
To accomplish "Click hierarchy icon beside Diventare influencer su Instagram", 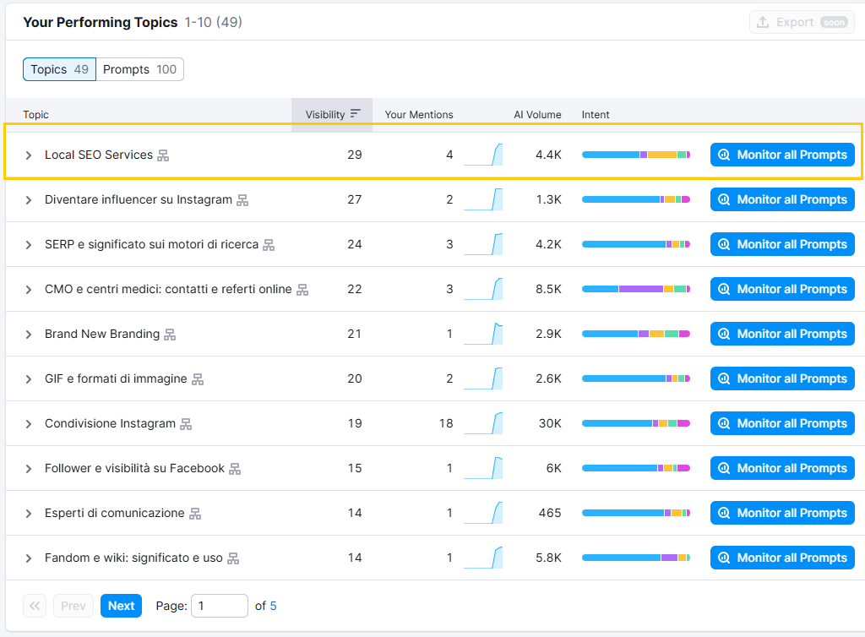I will (x=242, y=200).
